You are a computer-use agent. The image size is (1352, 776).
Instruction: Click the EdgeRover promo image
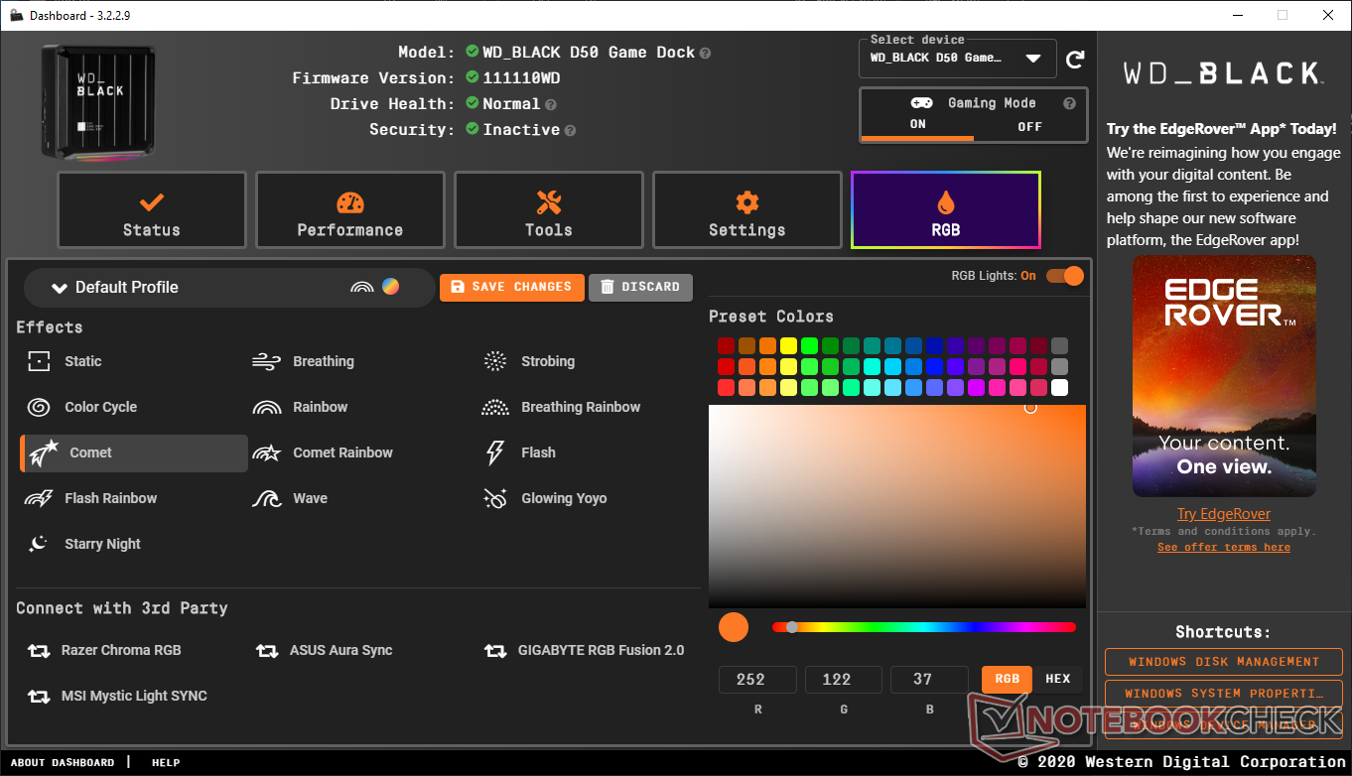click(1224, 376)
